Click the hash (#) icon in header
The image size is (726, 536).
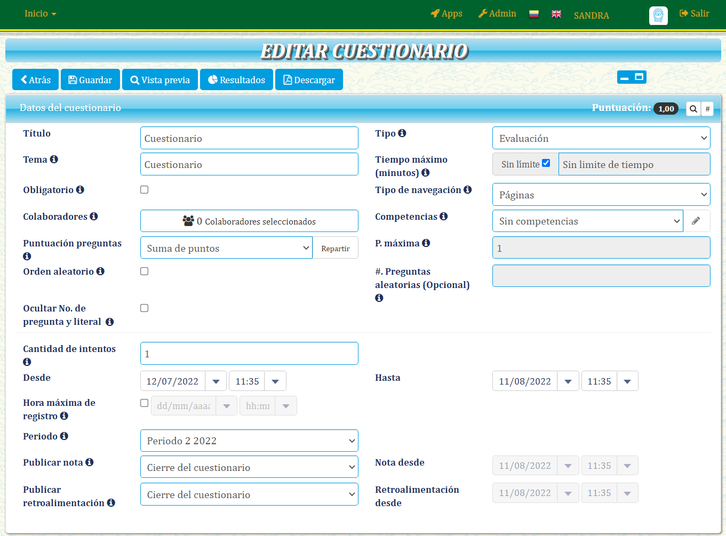coord(707,109)
